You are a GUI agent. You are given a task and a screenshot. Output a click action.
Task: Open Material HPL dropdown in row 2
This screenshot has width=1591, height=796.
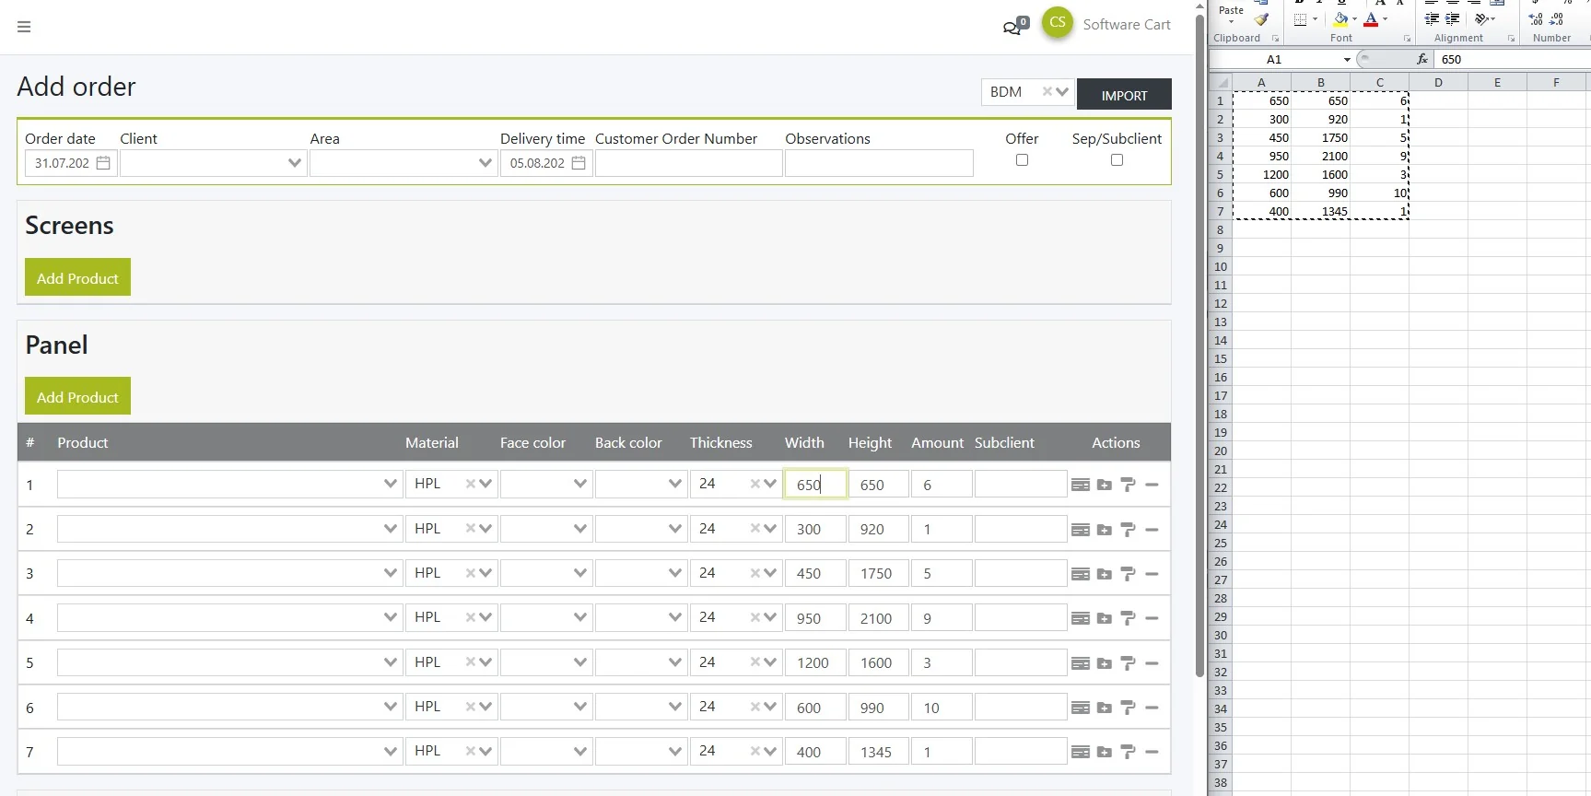(485, 529)
